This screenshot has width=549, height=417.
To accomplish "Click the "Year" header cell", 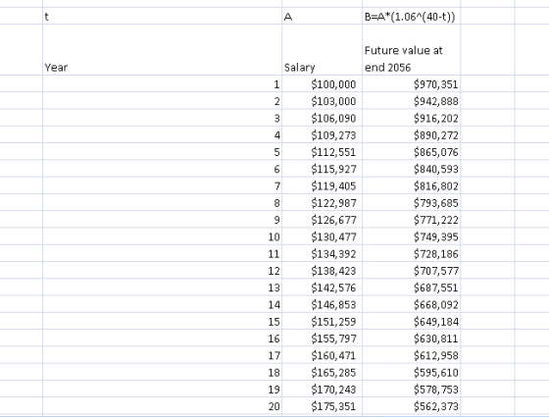I will coord(162,50).
